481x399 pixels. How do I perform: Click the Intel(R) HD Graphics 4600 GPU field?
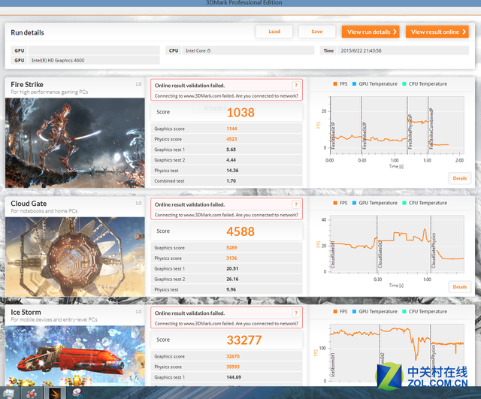[x=94, y=60]
